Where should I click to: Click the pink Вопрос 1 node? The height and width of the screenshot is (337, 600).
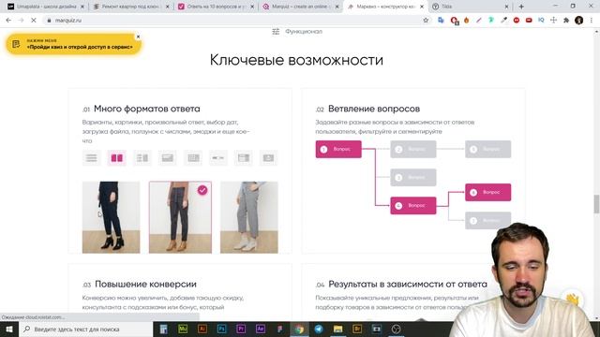pyautogui.click(x=338, y=149)
